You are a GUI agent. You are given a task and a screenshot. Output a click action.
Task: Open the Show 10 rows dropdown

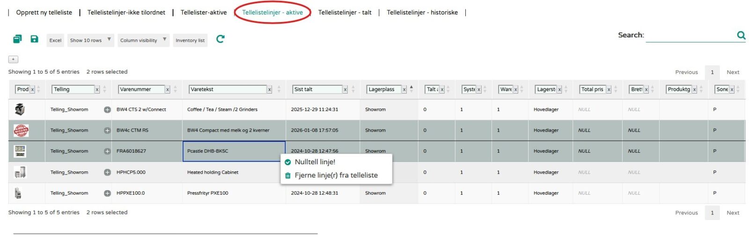click(x=90, y=40)
